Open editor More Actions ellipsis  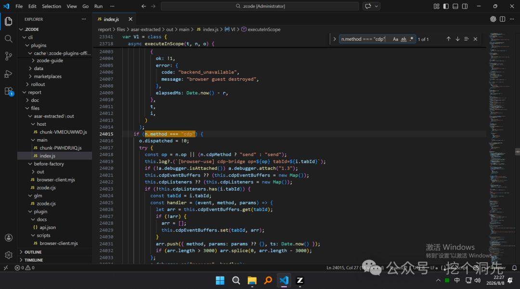point(512,19)
